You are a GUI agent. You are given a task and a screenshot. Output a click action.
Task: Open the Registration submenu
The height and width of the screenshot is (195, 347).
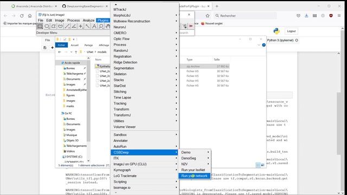[x=145, y=56]
